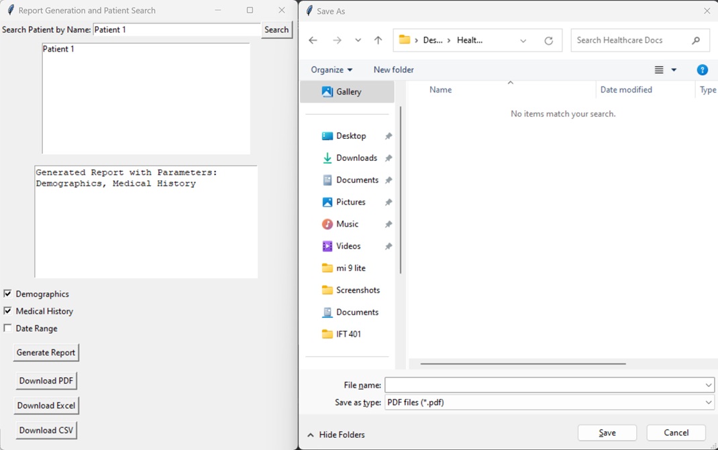Collapse navigation with Hide Folders
The image size is (718, 450).
tap(336, 435)
